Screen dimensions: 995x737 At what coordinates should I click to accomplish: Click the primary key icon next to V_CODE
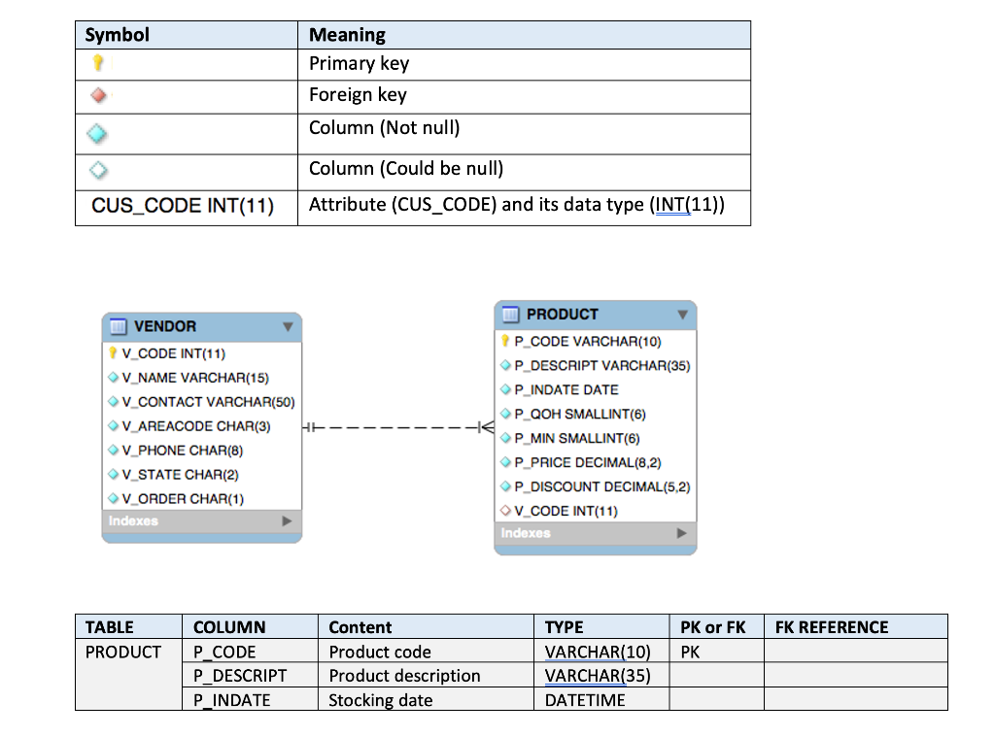click(115, 353)
